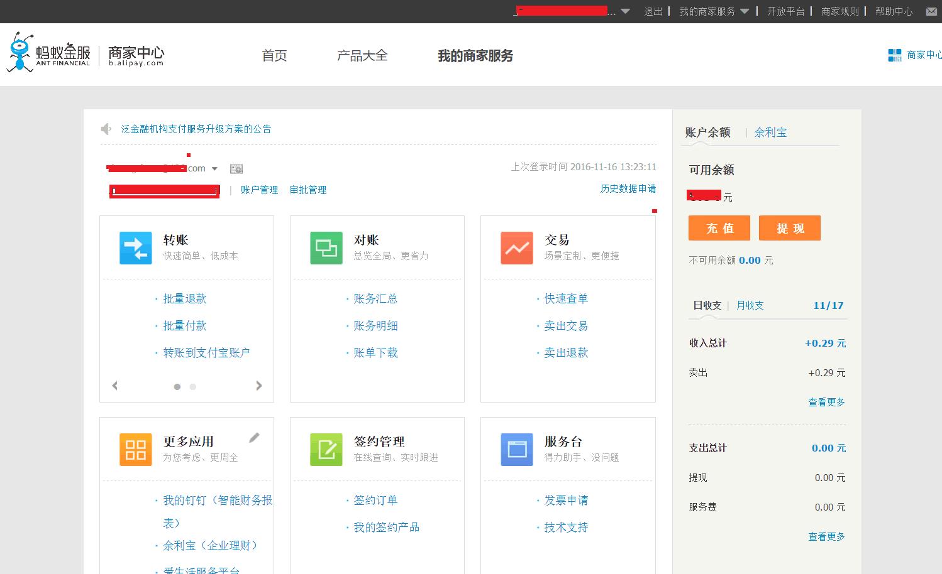Expand the email account dropdown arrow

(x=214, y=169)
